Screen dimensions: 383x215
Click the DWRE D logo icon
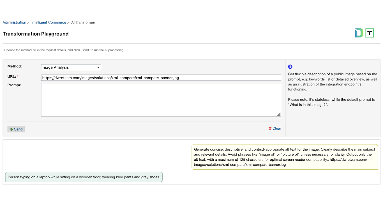tap(359, 33)
